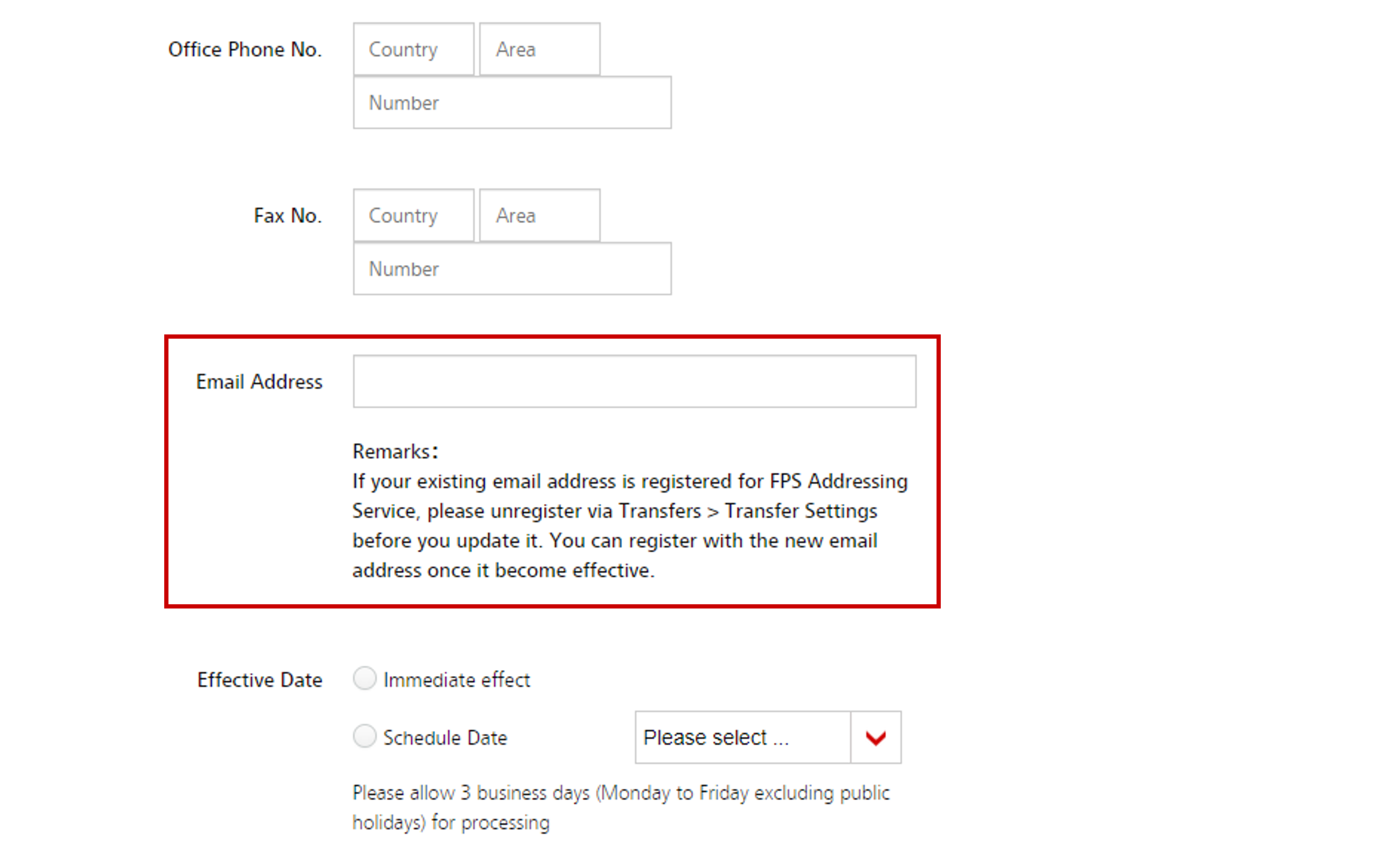Click the Email Address label
The width and height of the screenshot is (1390, 856).
pos(259,382)
